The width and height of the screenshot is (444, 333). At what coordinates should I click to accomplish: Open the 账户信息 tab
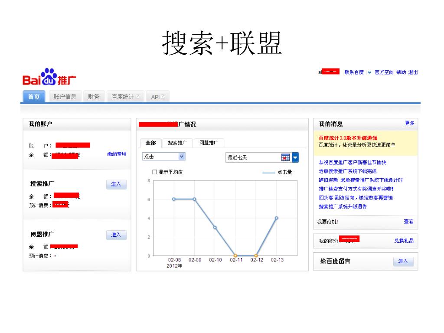coord(65,97)
